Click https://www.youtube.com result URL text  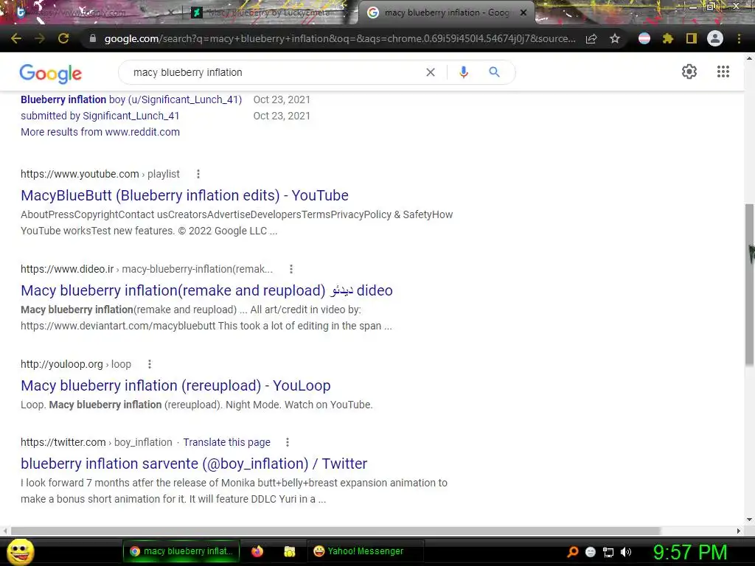pyautogui.click(x=80, y=174)
